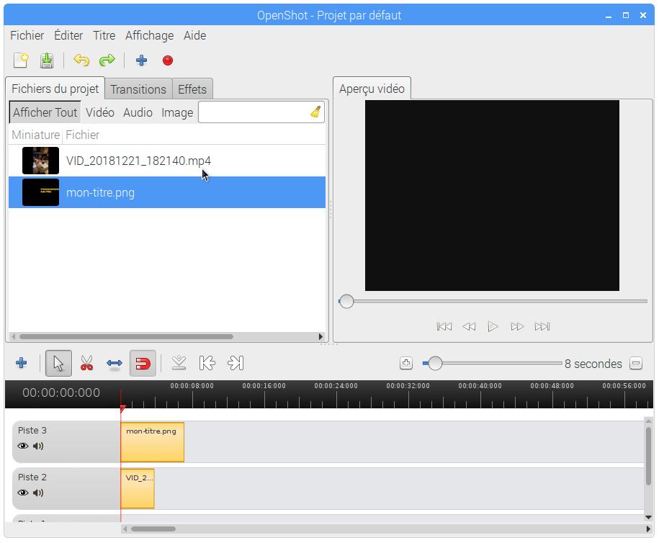This screenshot has width=659, height=543.
Task: Switch to the Transitions tab
Action: click(x=138, y=89)
